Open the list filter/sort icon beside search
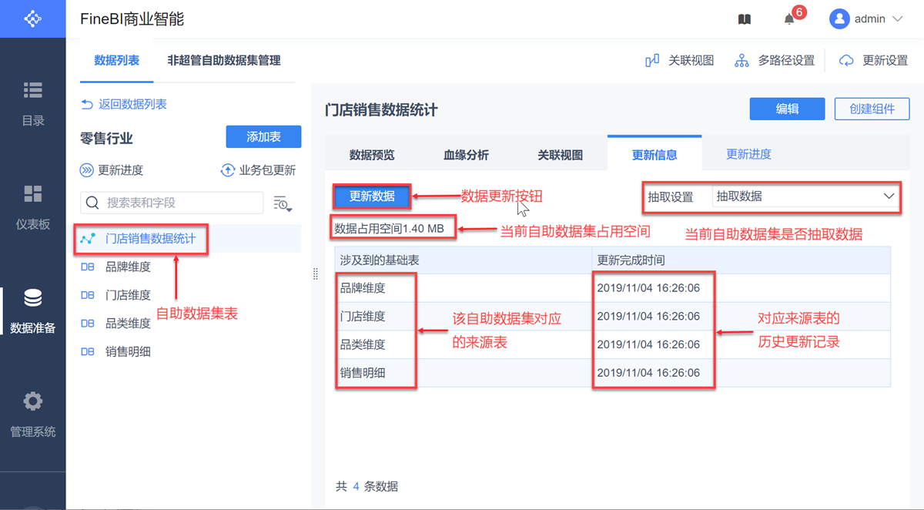Viewport: 924px width, 510px height. click(x=283, y=203)
